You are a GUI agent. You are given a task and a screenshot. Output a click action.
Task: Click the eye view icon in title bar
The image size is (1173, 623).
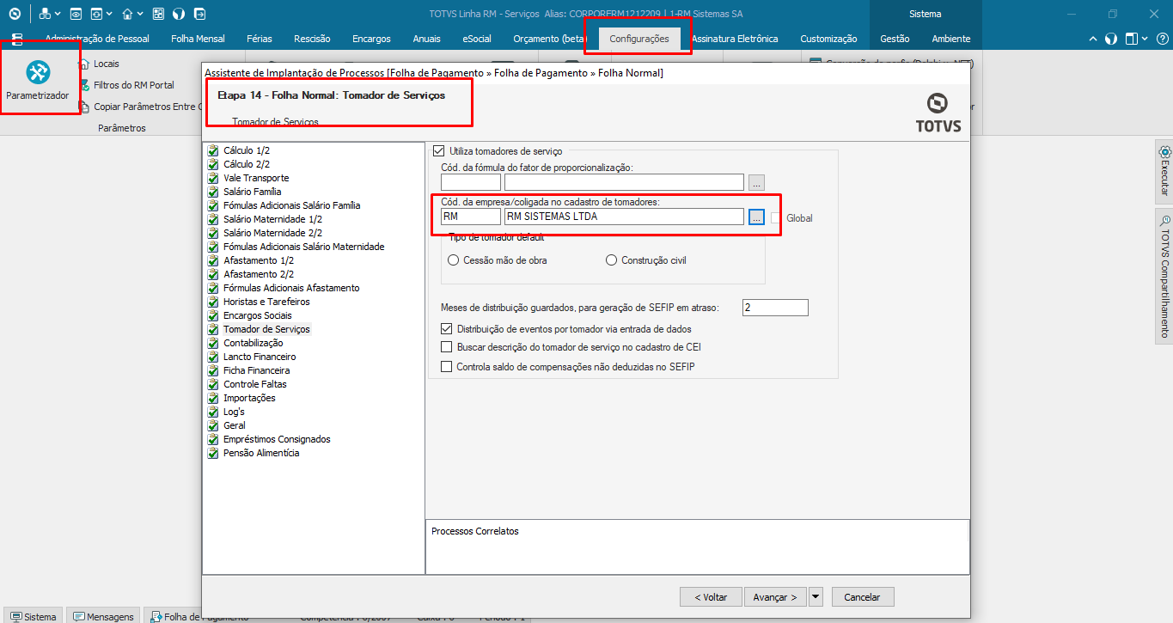pos(76,14)
